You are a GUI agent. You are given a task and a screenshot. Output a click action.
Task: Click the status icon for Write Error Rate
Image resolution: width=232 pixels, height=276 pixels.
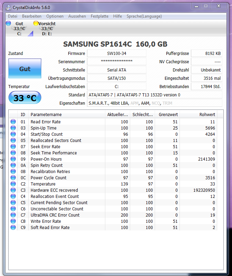(13, 221)
